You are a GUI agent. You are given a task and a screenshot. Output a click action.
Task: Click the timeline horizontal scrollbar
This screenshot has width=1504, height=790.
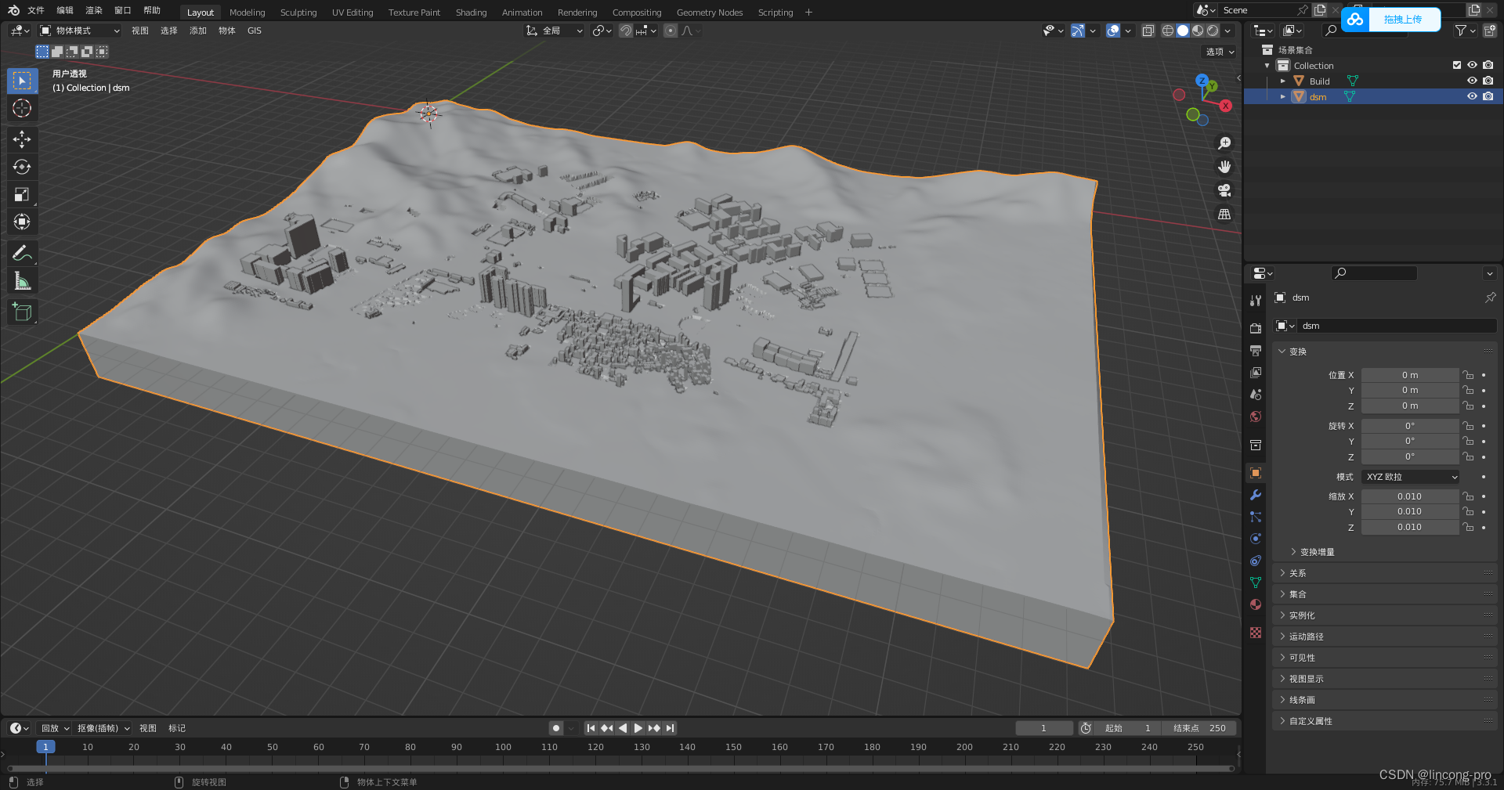(x=620, y=769)
